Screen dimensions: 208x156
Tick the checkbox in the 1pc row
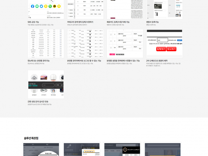coord(111,47)
